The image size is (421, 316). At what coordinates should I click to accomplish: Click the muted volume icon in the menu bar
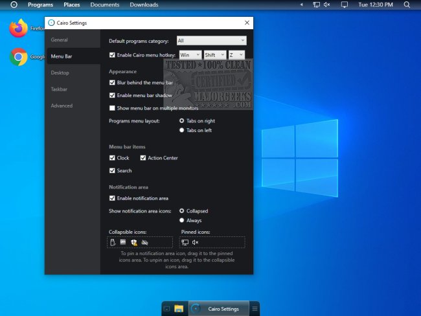pyautogui.click(x=326, y=5)
